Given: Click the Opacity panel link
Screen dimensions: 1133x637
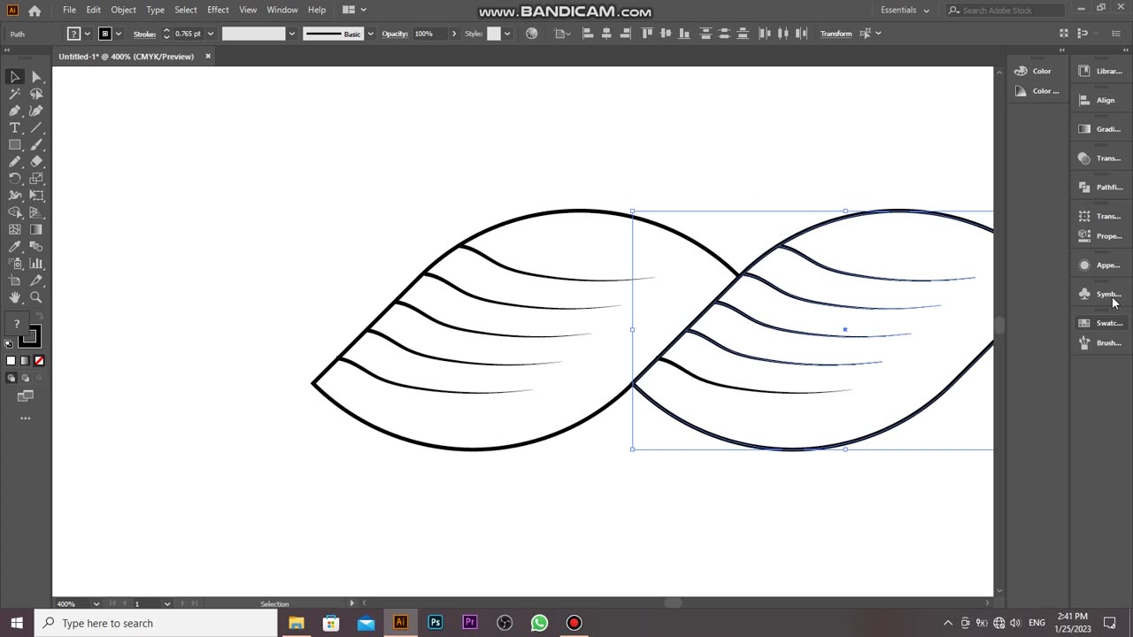Looking at the screenshot, I should click(x=395, y=34).
